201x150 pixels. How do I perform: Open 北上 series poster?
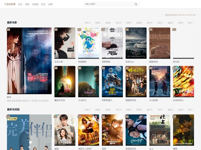click(x=160, y=130)
